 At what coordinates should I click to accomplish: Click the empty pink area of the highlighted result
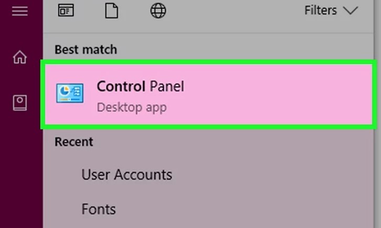pos(283,95)
